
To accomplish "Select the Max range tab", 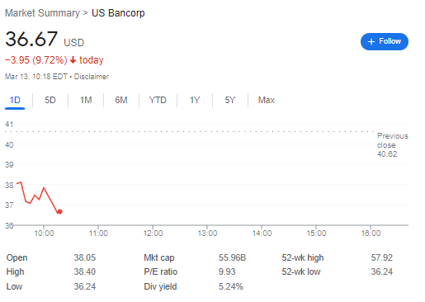I will pyautogui.click(x=267, y=100).
